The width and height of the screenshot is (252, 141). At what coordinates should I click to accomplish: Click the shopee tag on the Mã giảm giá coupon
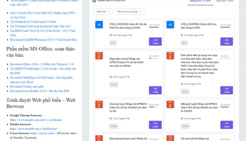point(185,126)
